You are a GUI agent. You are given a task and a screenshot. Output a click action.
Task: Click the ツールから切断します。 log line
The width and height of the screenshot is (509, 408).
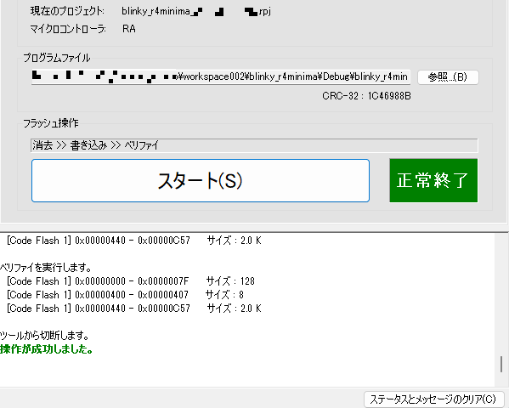click(44, 335)
